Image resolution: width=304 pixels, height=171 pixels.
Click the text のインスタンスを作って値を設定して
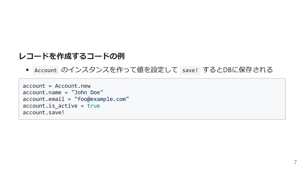click(x=119, y=70)
